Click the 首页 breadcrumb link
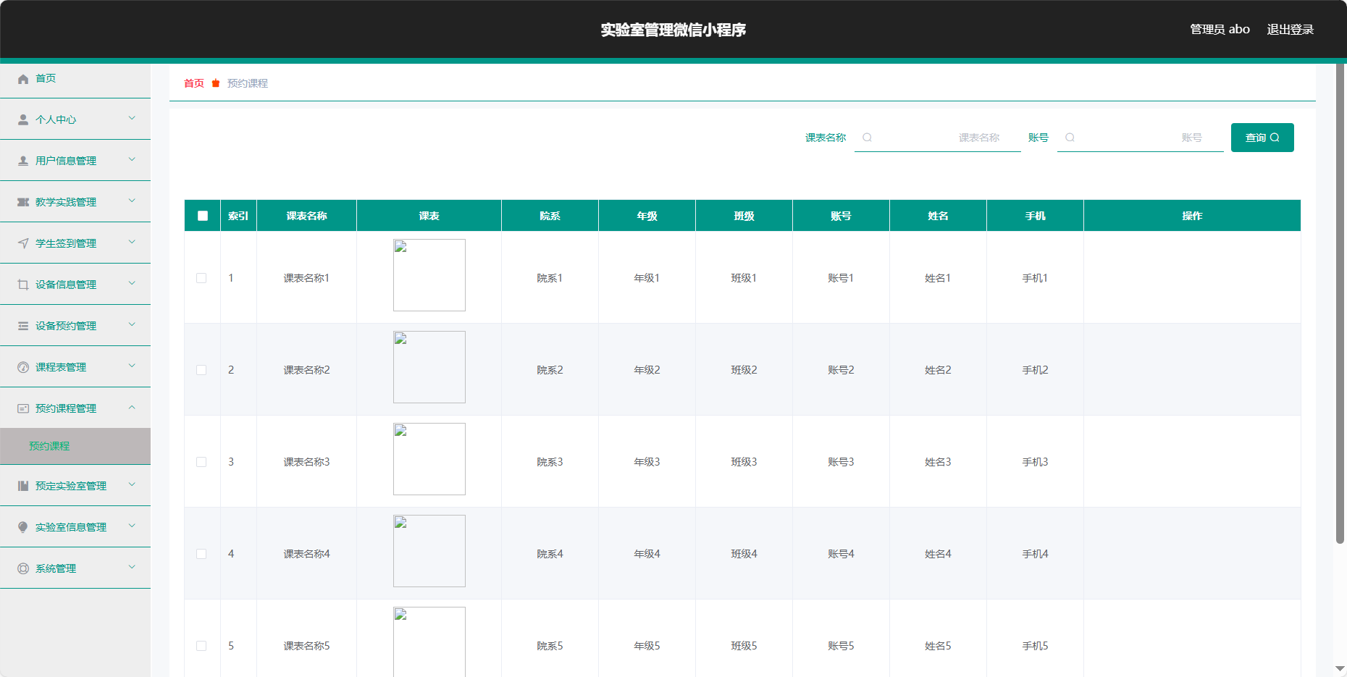The image size is (1347, 677). click(x=194, y=83)
